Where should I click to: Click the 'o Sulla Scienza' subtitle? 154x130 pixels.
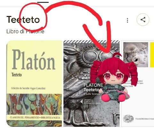tap(92, 94)
